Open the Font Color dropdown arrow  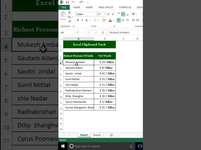[114, 20]
